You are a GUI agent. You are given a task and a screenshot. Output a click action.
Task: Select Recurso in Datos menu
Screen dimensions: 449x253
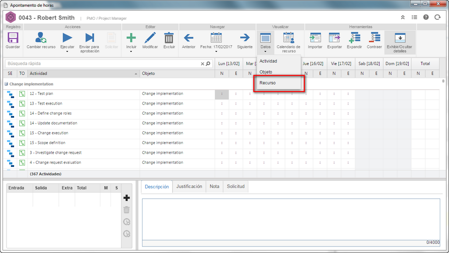pos(278,83)
